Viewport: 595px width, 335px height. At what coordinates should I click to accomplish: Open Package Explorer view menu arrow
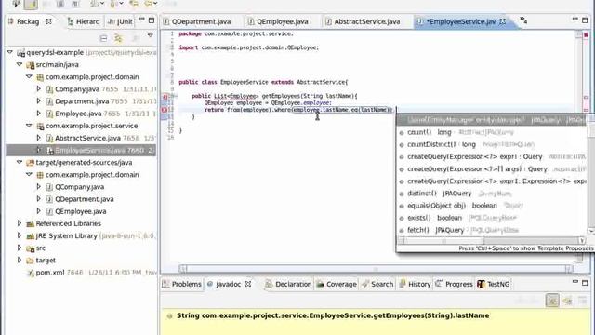pyautogui.click(x=151, y=35)
